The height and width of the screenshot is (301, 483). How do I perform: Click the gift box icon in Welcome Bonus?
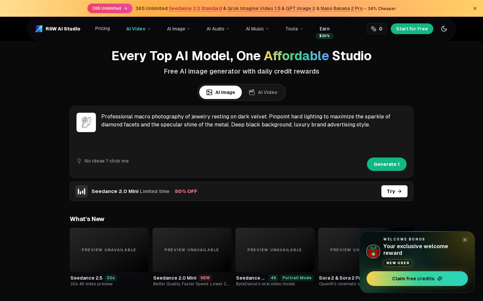pyautogui.click(x=373, y=252)
